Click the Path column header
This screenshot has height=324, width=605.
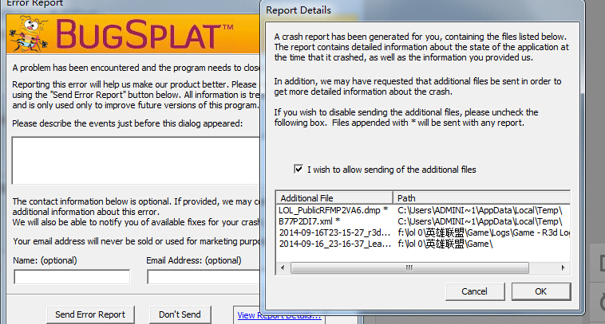coord(481,197)
